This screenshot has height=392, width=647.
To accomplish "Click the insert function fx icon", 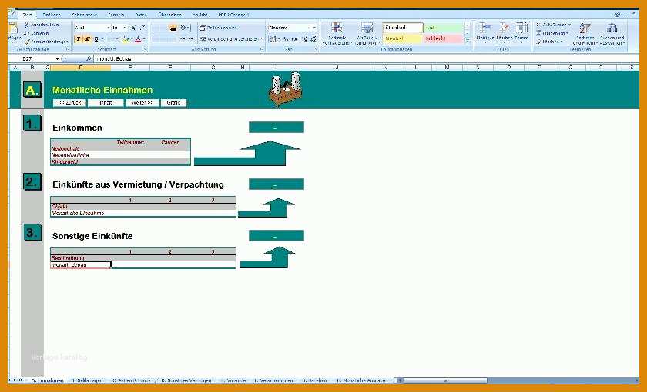I will click(89, 59).
